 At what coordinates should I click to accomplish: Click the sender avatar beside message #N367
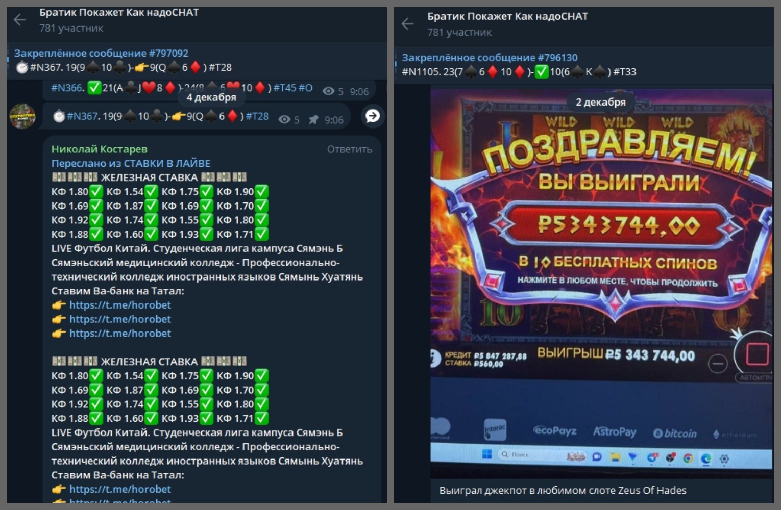tap(22, 116)
